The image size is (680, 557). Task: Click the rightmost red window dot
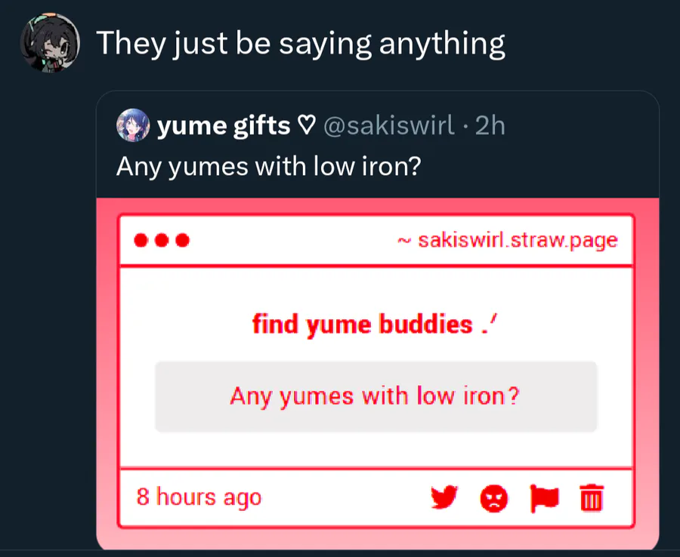tap(181, 242)
